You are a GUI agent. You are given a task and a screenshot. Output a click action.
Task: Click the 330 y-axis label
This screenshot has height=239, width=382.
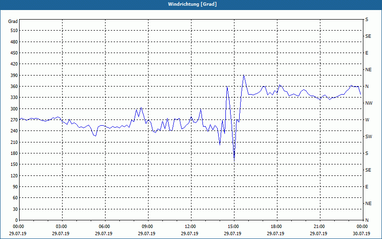coord(14,98)
